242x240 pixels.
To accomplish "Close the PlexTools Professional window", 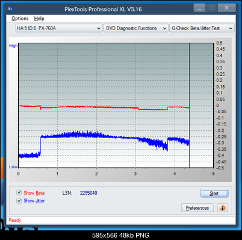I will coord(227,8).
